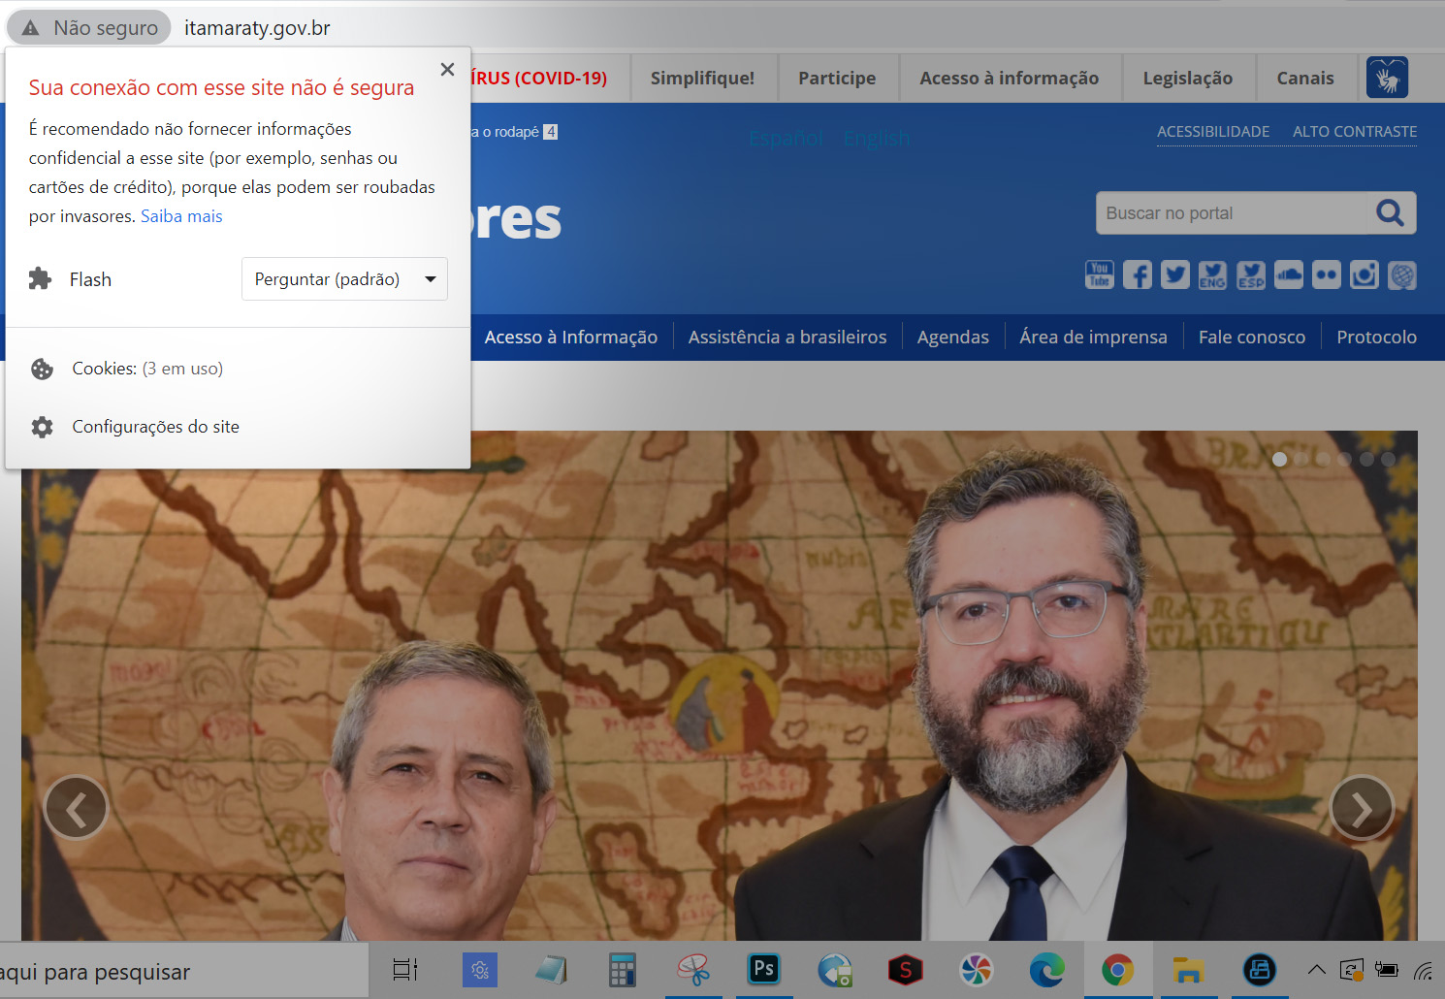Open Photoshop from the taskbar
1445x999 pixels.
[x=764, y=970]
